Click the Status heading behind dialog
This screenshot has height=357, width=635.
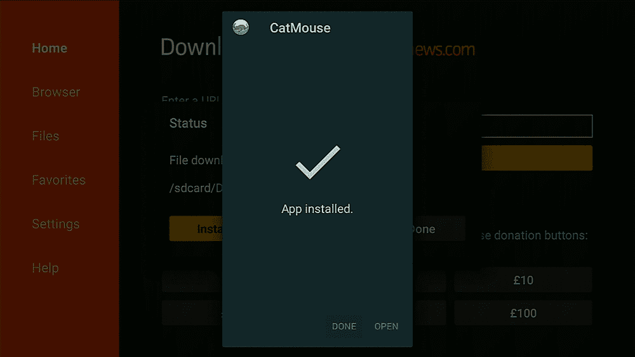coord(188,123)
